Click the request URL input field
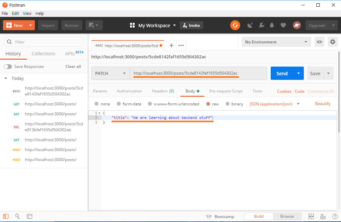The height and width of the screenshot is (222, 341). pos(198,74)
